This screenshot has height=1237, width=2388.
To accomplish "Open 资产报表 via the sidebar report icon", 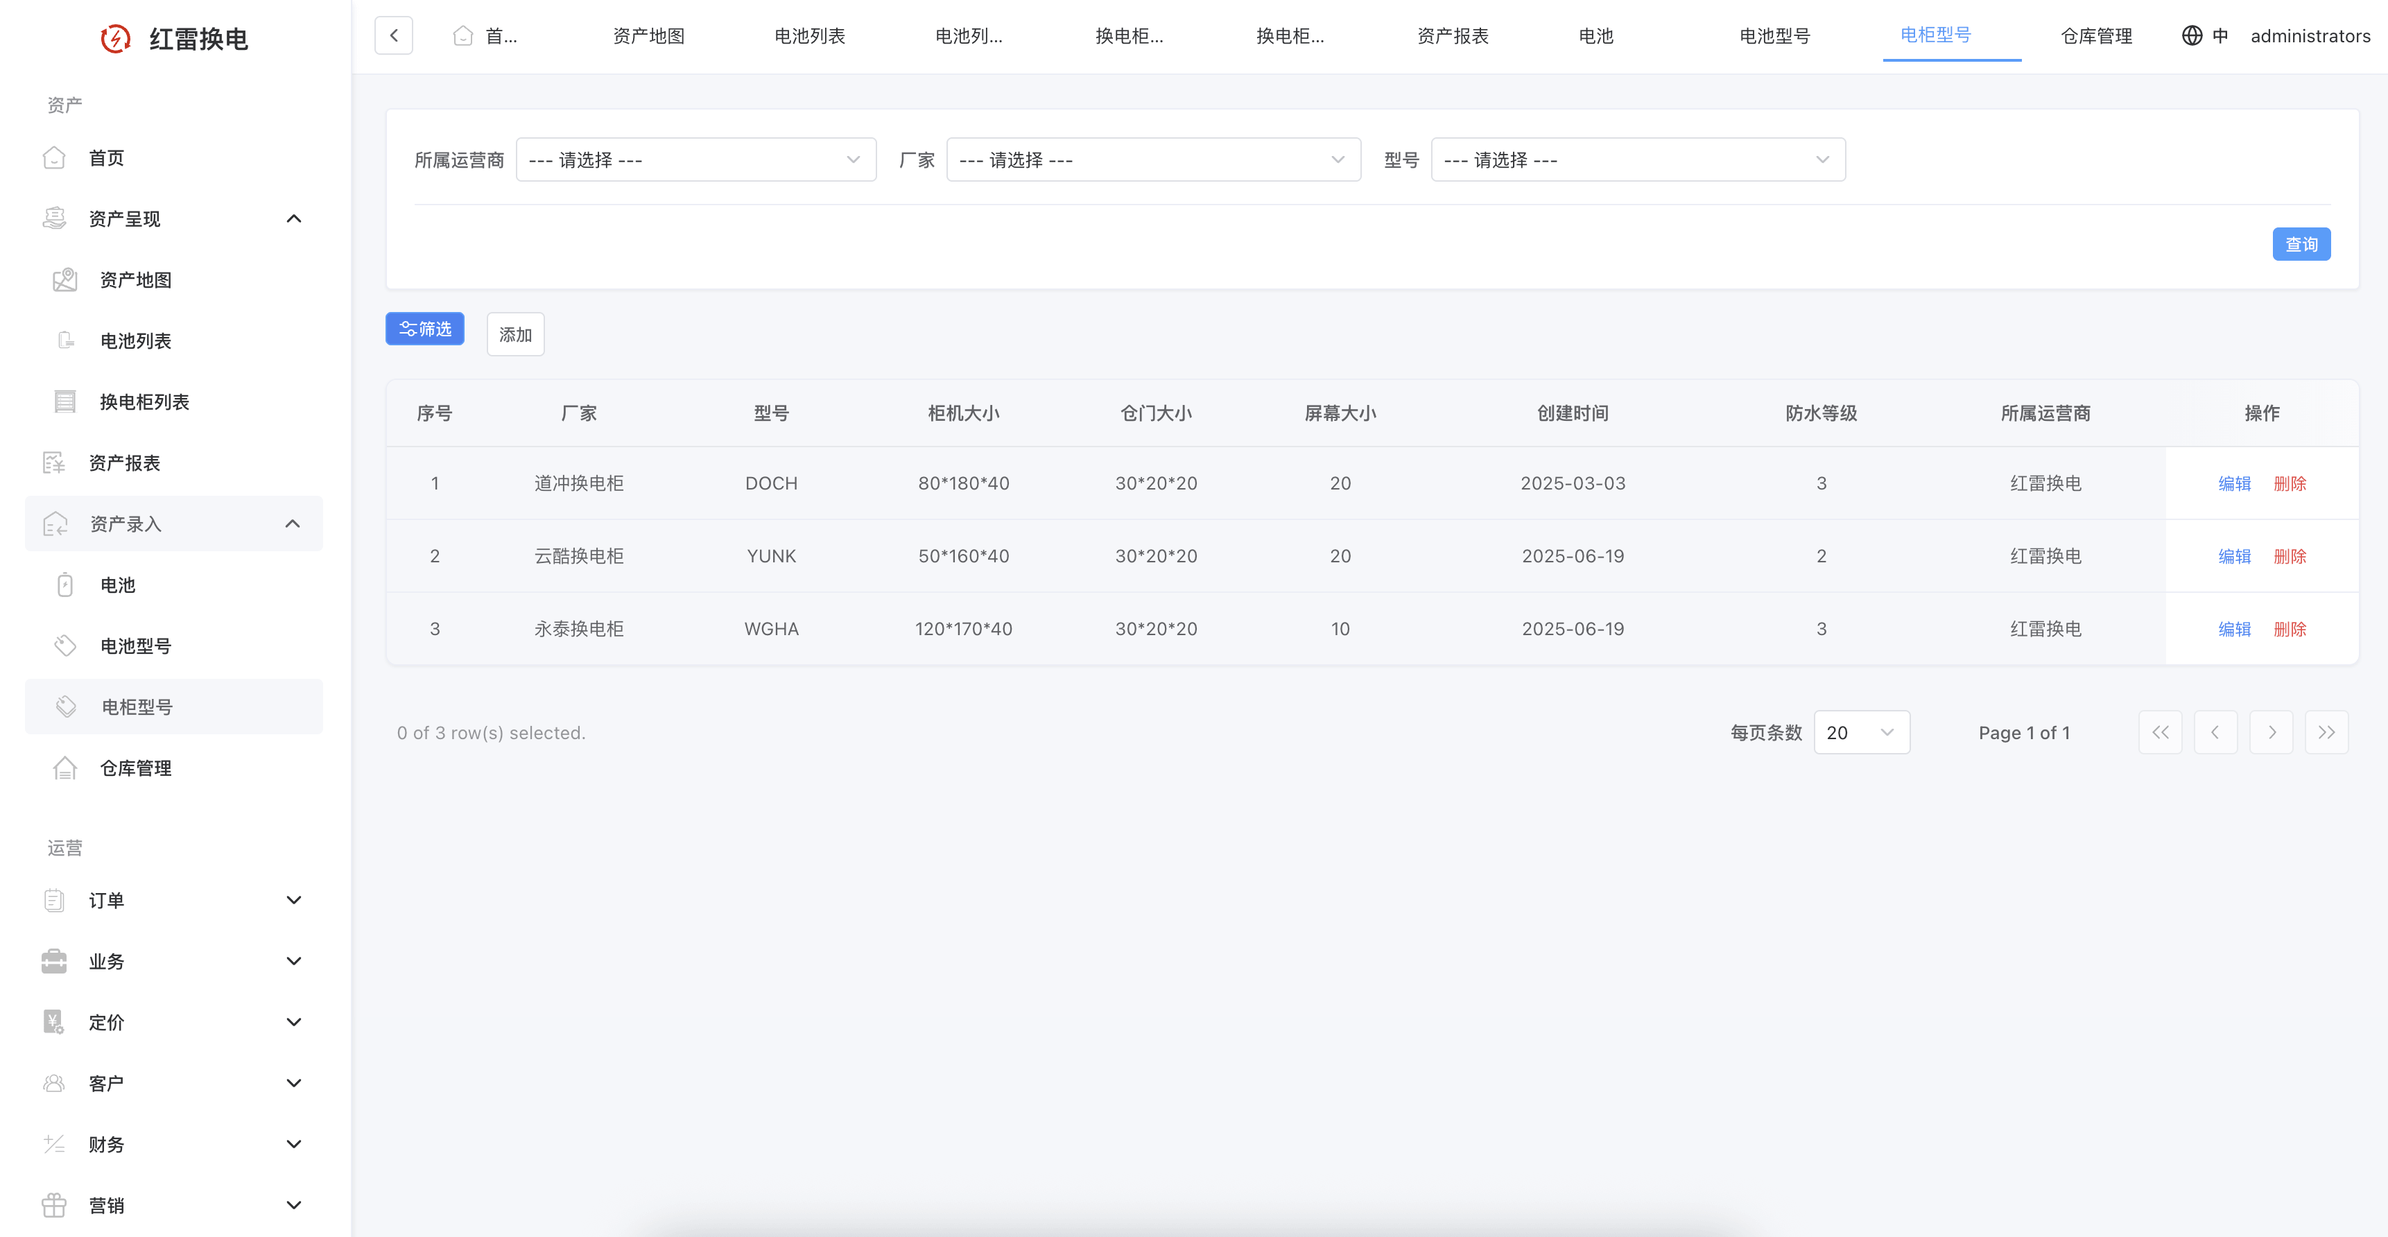I will click(x=55, y=462).
